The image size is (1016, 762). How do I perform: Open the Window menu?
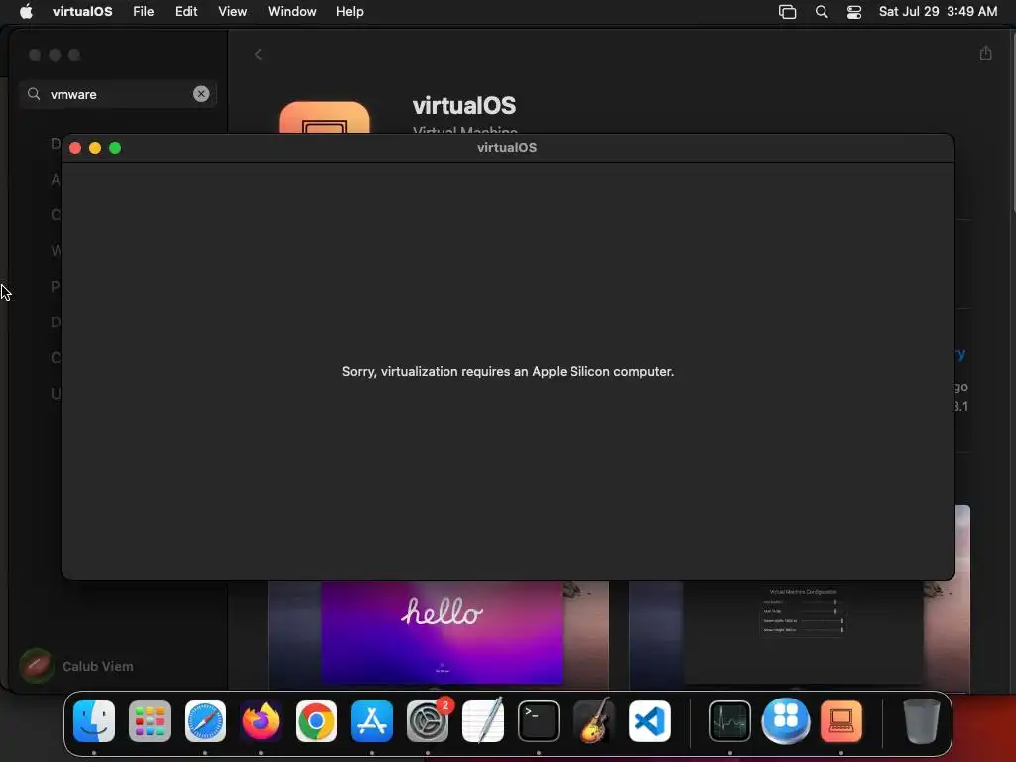[292, 11]
